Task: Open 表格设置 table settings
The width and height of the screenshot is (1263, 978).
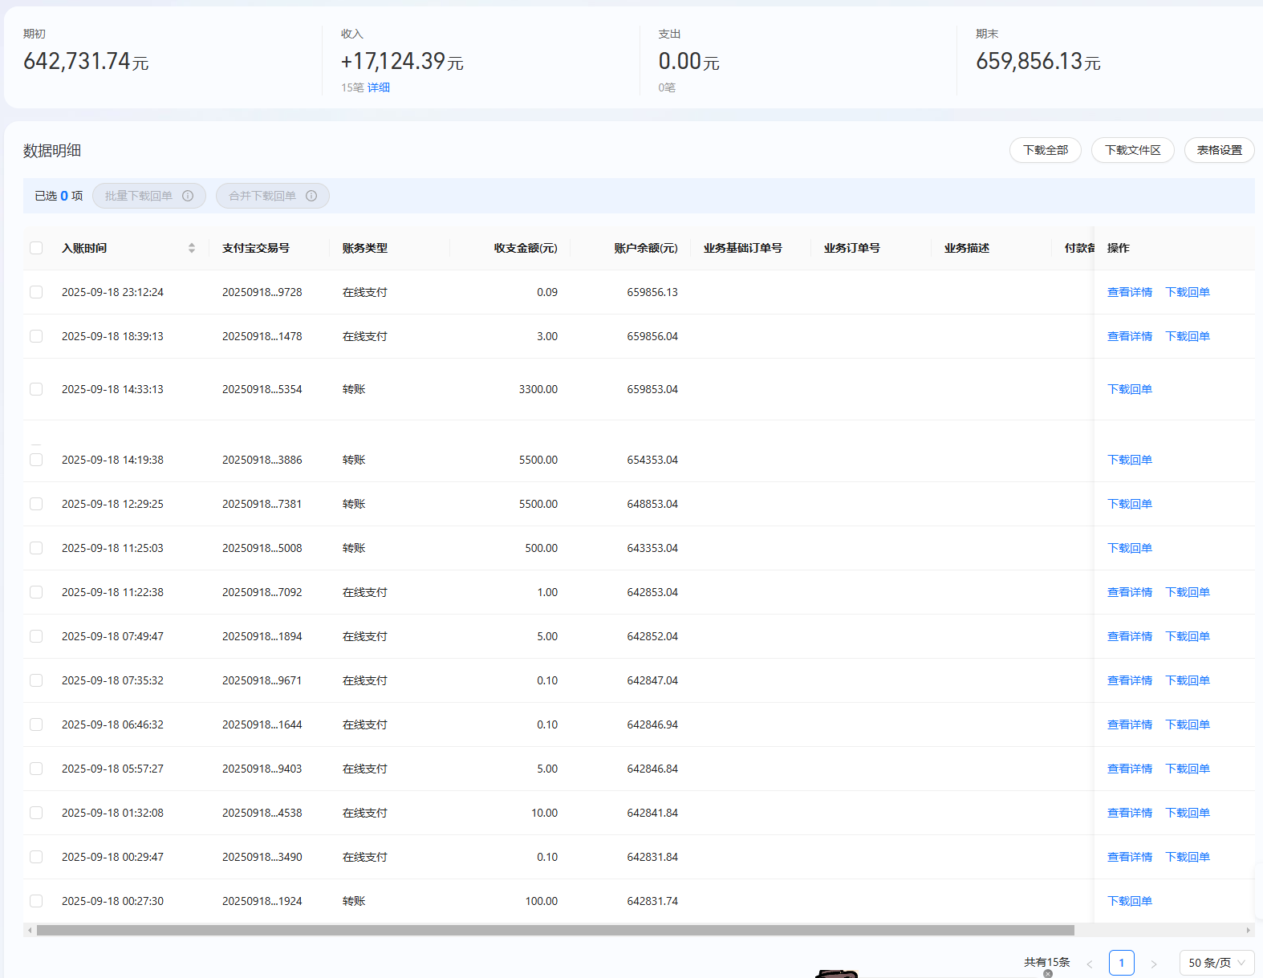Action: 1219,150
